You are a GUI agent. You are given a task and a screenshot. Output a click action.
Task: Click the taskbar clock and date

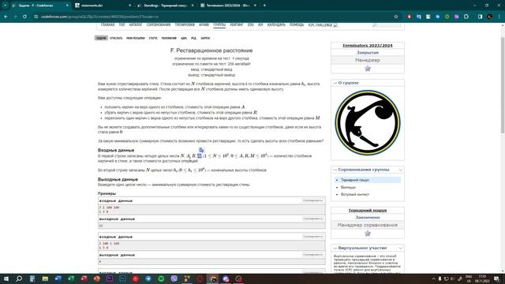pyautogui.click(x=482, y=278)
